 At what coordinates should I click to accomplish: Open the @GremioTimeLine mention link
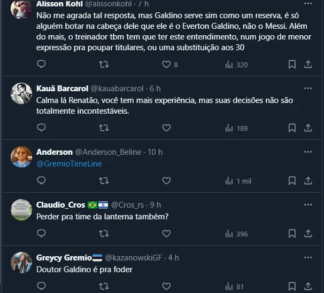[69, 164]
